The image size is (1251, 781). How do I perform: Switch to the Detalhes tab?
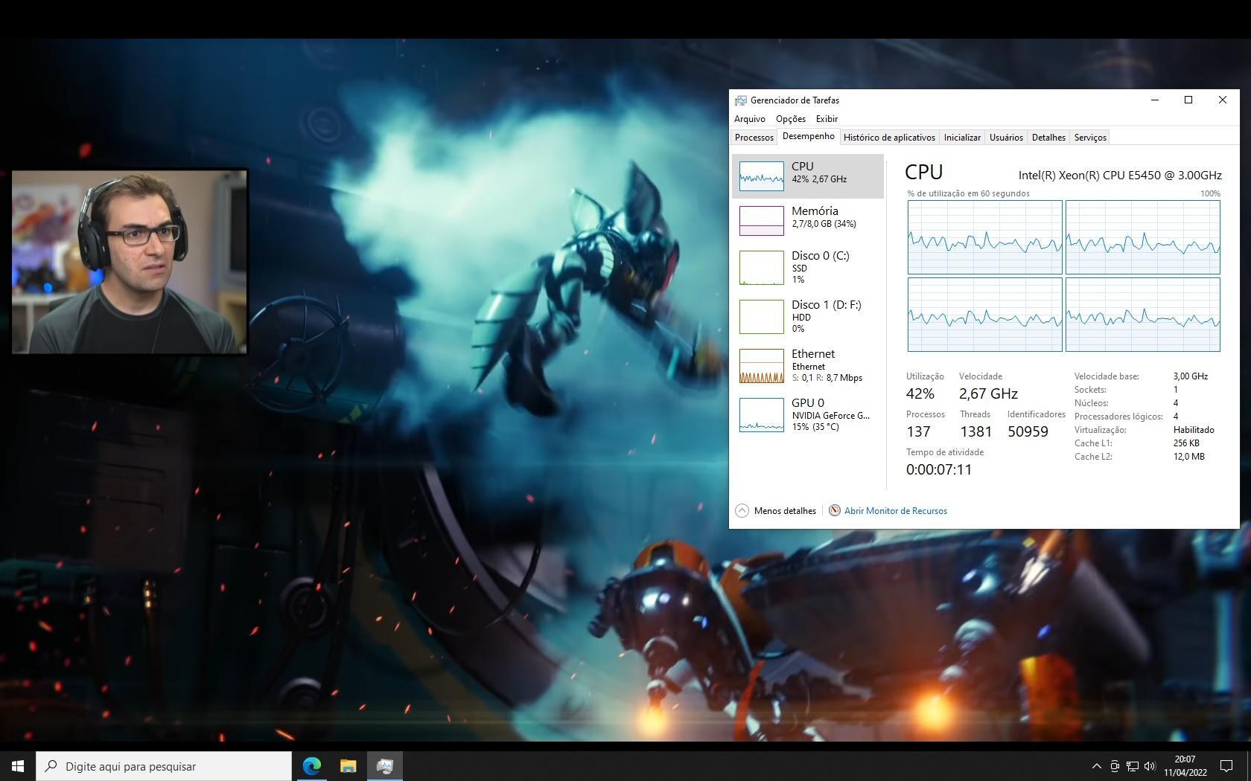coord(1048,138)
